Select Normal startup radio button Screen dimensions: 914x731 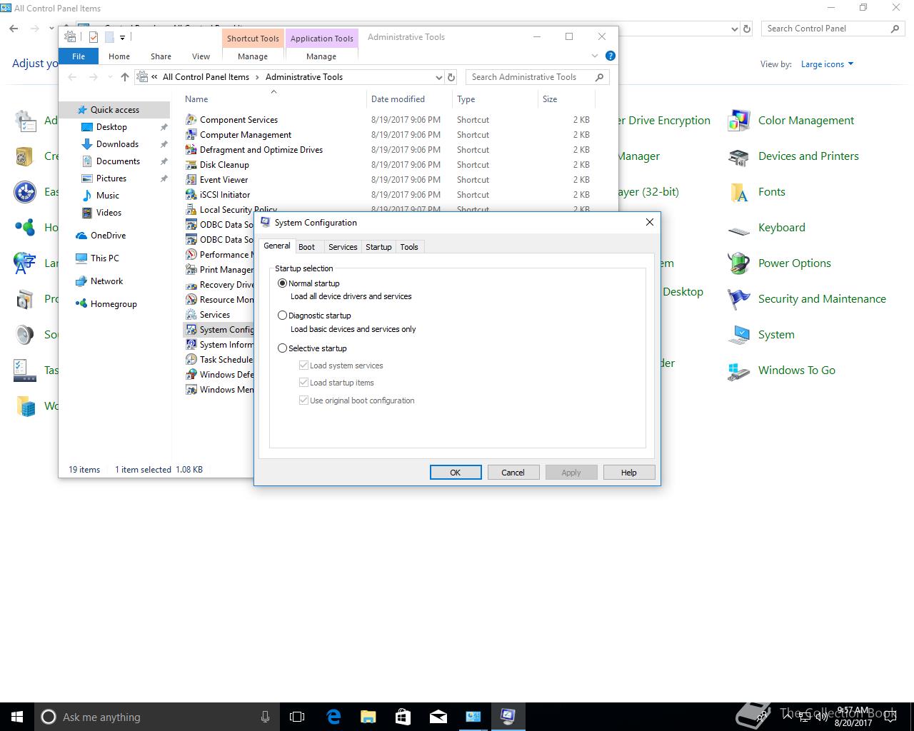pyautogui.click(x=282, y=283)
